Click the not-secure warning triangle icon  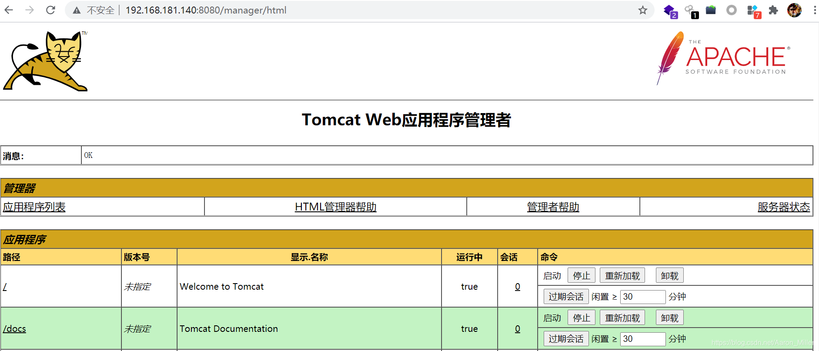pos(77,10)
